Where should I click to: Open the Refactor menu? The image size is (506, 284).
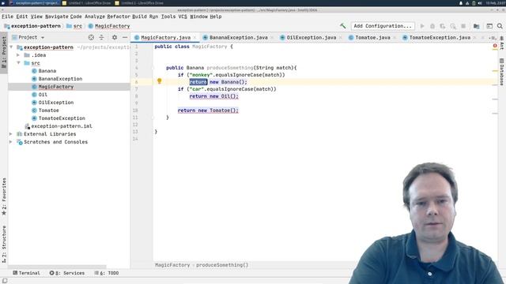point(119,17)
